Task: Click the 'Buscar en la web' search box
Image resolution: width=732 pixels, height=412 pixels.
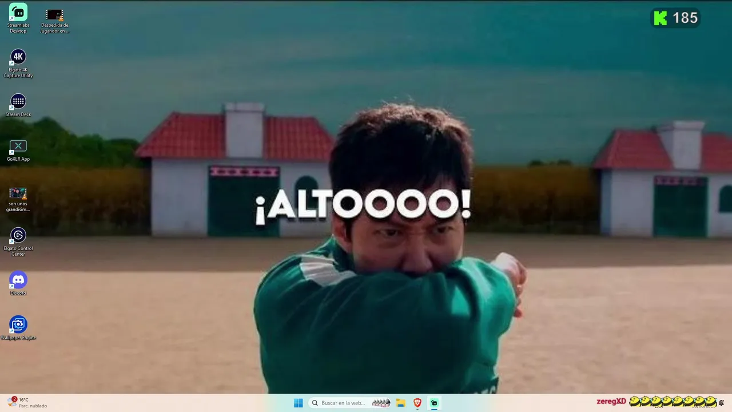Action: [x=351, y=403]
